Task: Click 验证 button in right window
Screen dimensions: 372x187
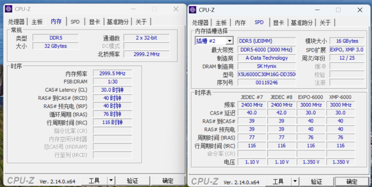Action: coord(317,182)
